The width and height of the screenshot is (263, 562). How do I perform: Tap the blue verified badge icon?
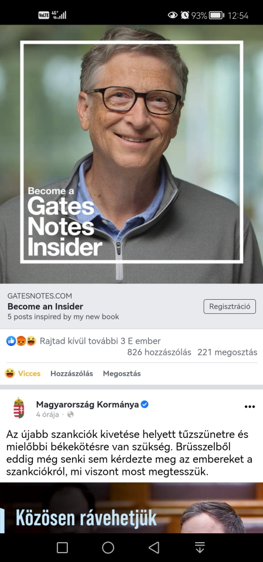coord(145,405)
